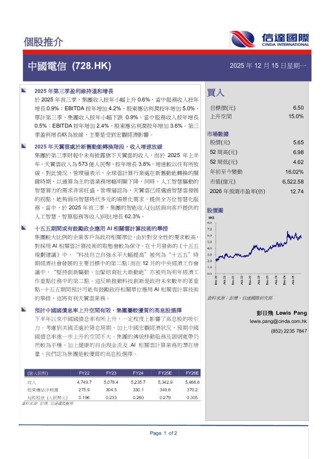Click FY24 net profit value 330.1
The height and width of the screenshot is (459, 324).
tap(138, 390)
